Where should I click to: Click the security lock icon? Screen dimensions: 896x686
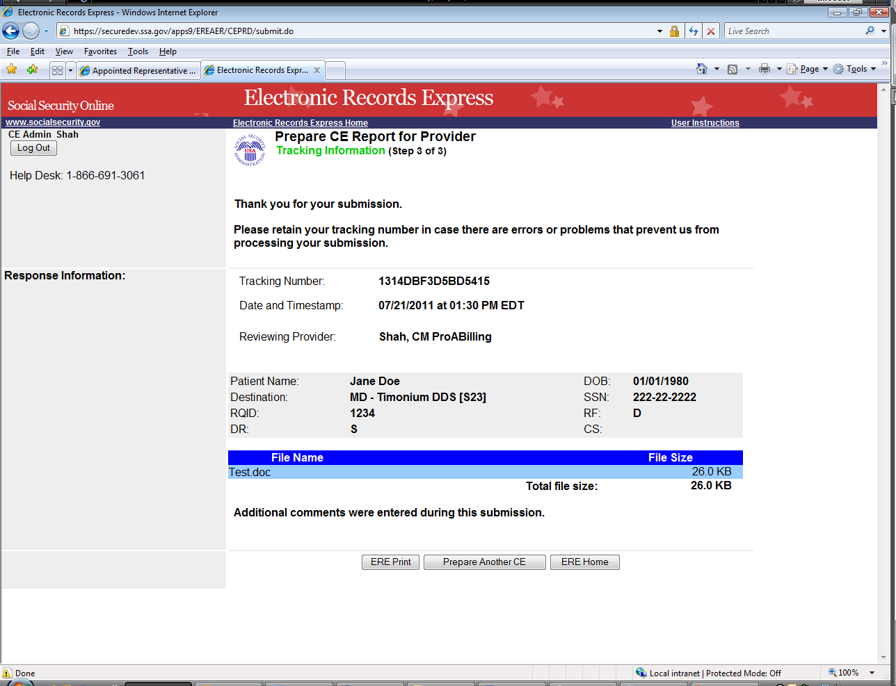point(674,31)
